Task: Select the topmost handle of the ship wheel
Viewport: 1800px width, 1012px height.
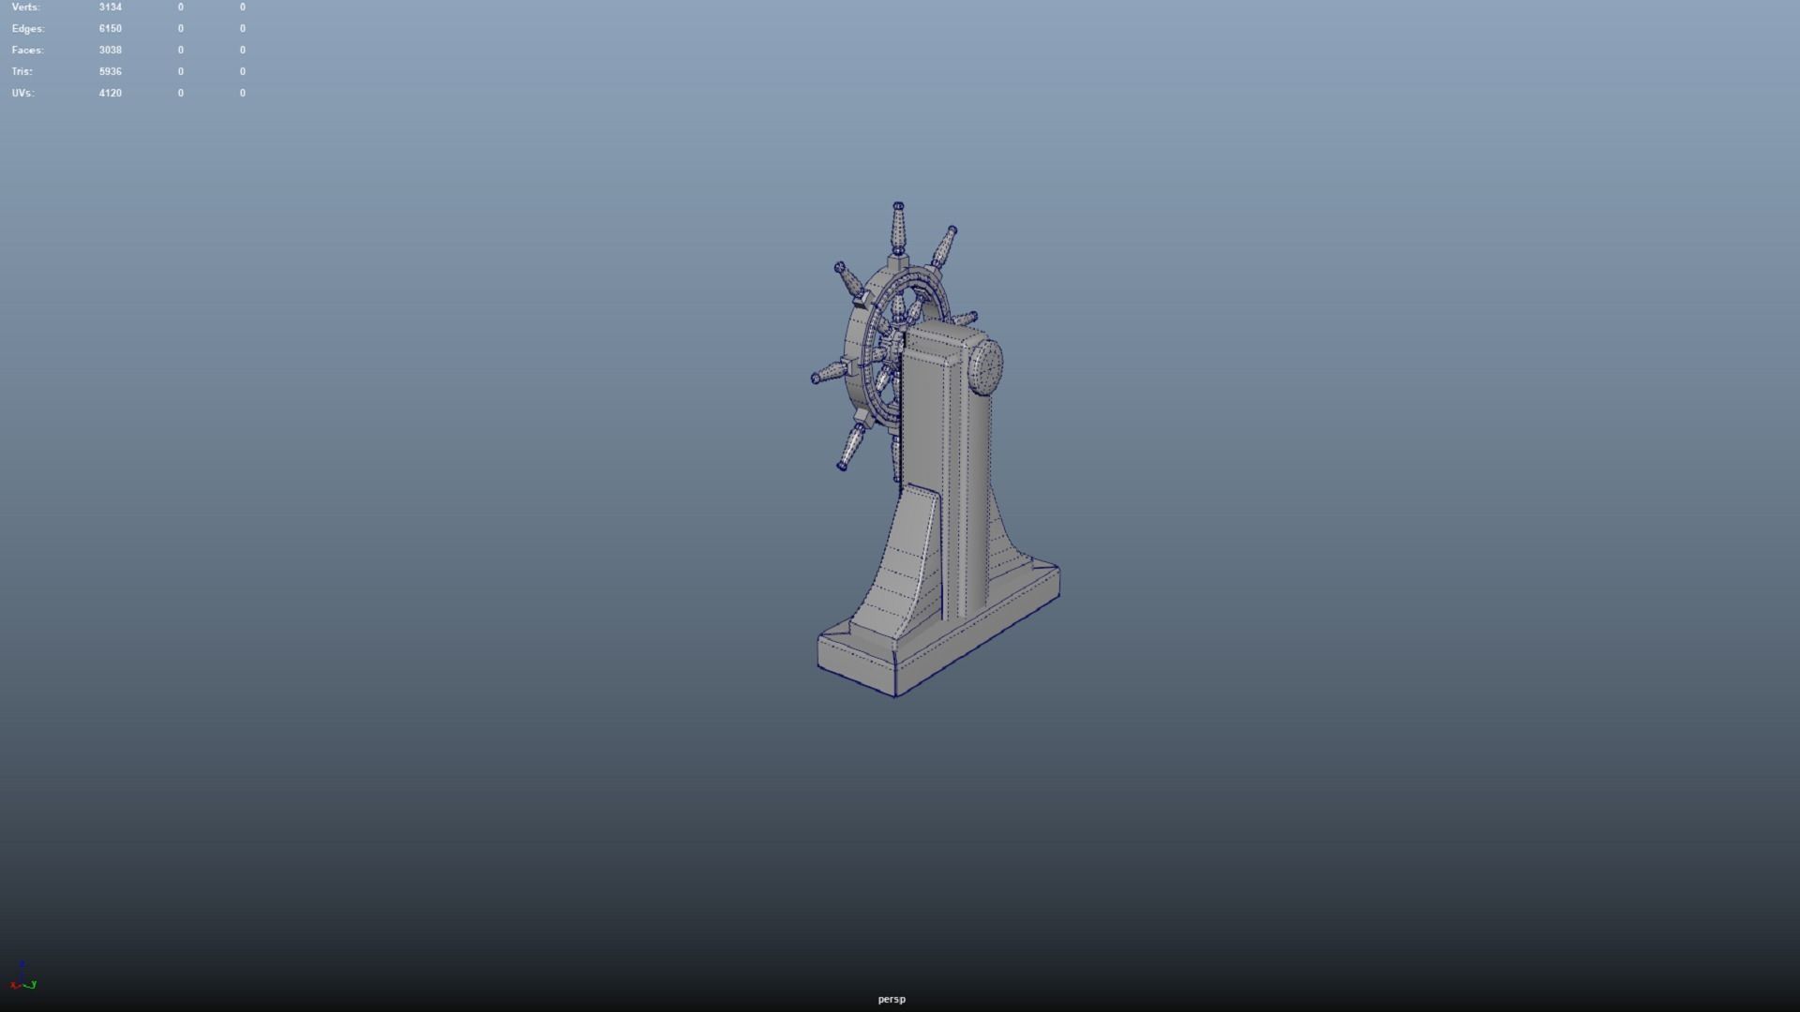Action: (x=898, y=228)
